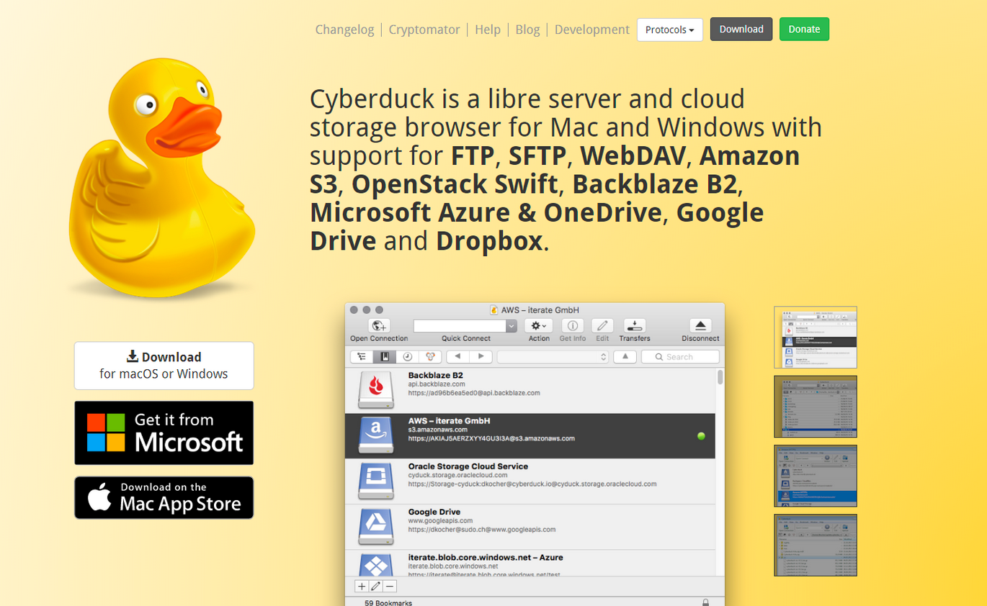Click the large yellow Cyberduck duck logo
Viewport: 987px width, 606px height.
162,177
